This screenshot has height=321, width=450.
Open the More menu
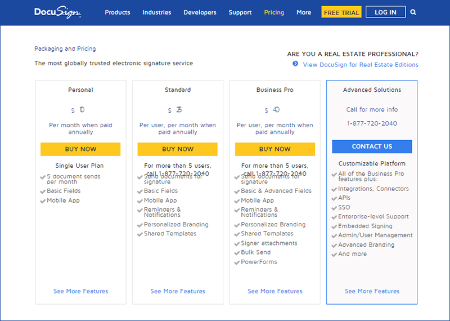(304, 12)
